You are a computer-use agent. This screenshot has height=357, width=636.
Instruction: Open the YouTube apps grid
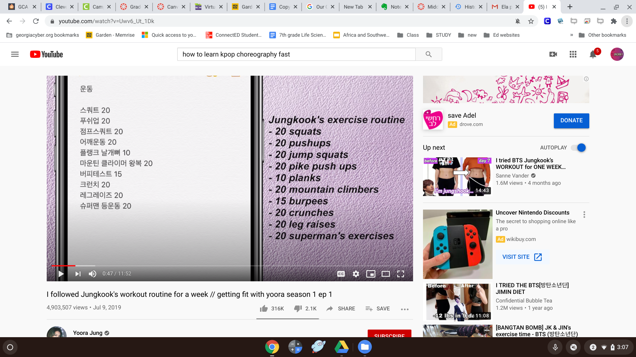click(x=573, y=54)
